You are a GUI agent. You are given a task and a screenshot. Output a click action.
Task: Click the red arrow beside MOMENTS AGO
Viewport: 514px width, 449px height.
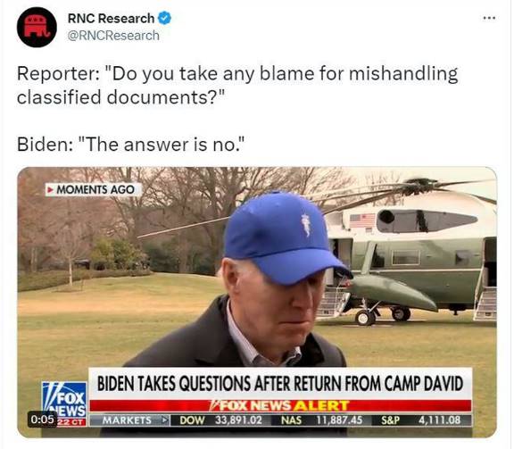50,189
